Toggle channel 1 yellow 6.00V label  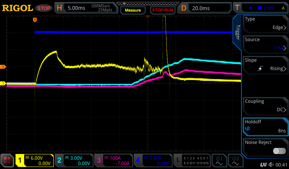(x=34, y=161)
